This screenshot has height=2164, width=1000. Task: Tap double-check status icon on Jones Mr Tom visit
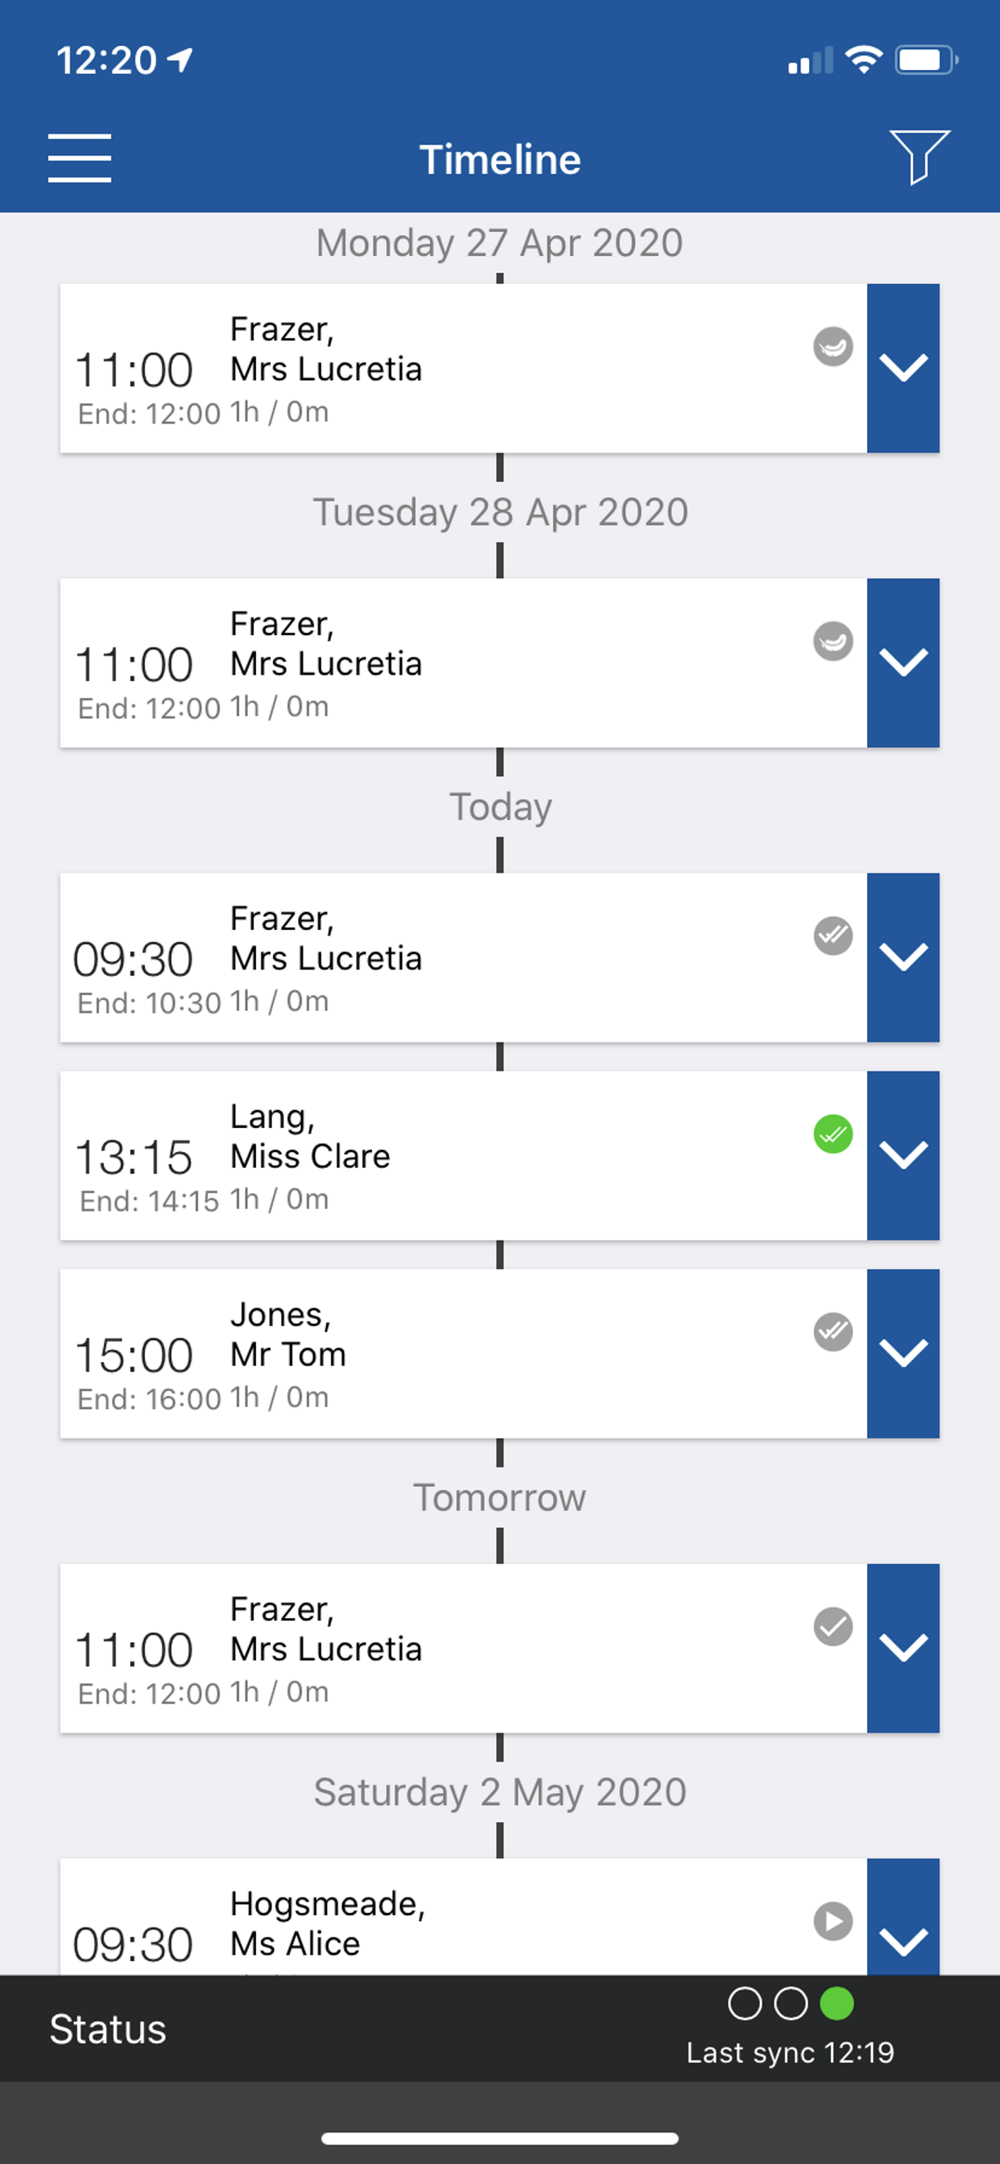[x=833, y=1332]
